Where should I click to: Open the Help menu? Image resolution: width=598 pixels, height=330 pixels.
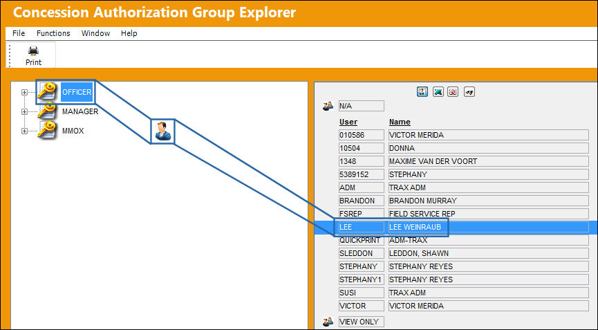(129, 33)
